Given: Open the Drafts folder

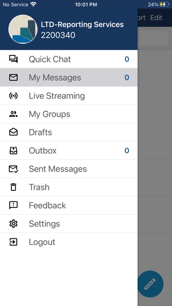Looking at the screenshot, I should click(x=69, y=132).
